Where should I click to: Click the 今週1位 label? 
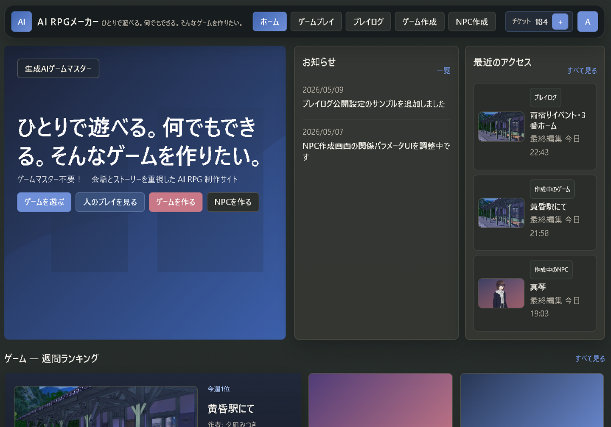(x=219, y=389)
